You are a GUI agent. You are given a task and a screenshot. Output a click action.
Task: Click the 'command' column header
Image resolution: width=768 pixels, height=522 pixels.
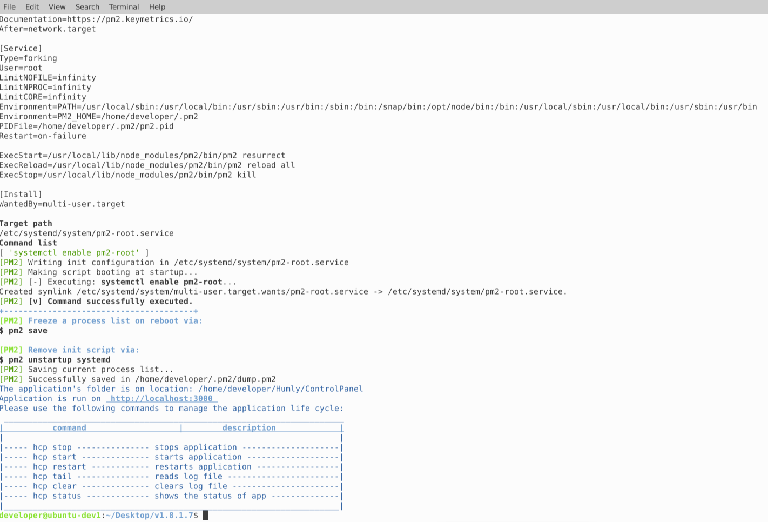[69, 428]
